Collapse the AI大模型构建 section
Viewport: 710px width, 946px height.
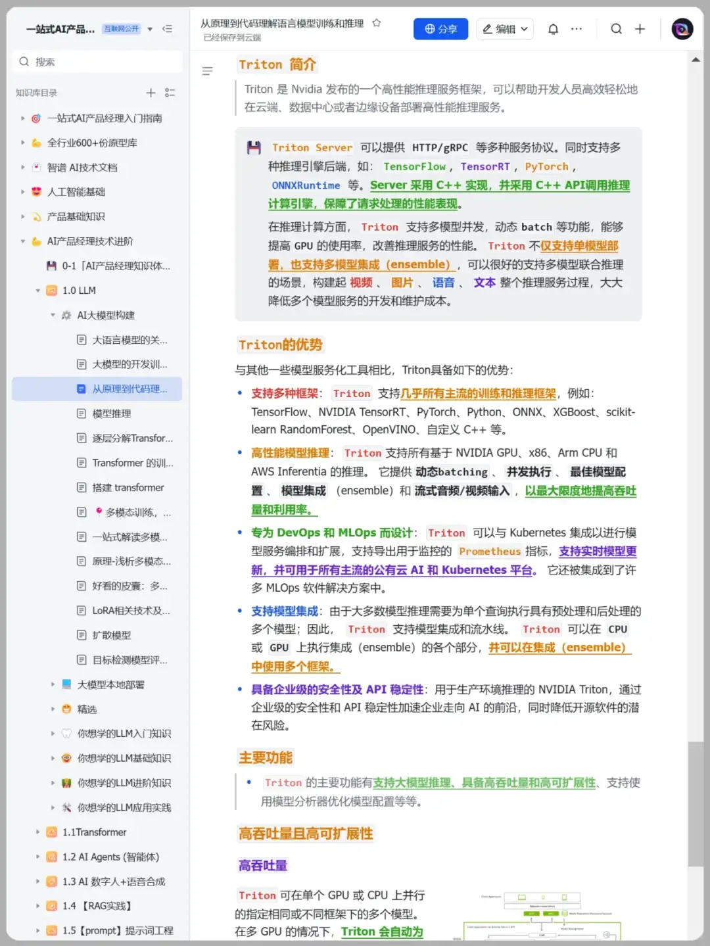[53, 316]
